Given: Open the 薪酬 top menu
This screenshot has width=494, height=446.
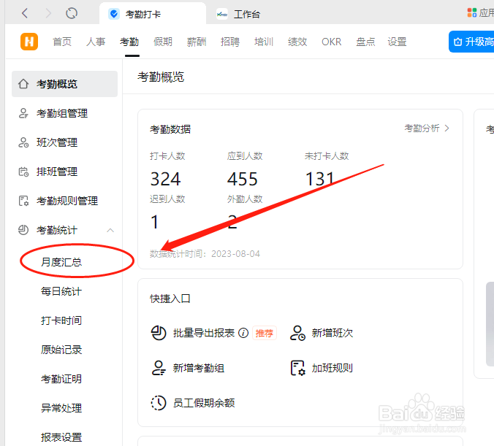Looking at the screenshot, I should (x=197, y=42).
